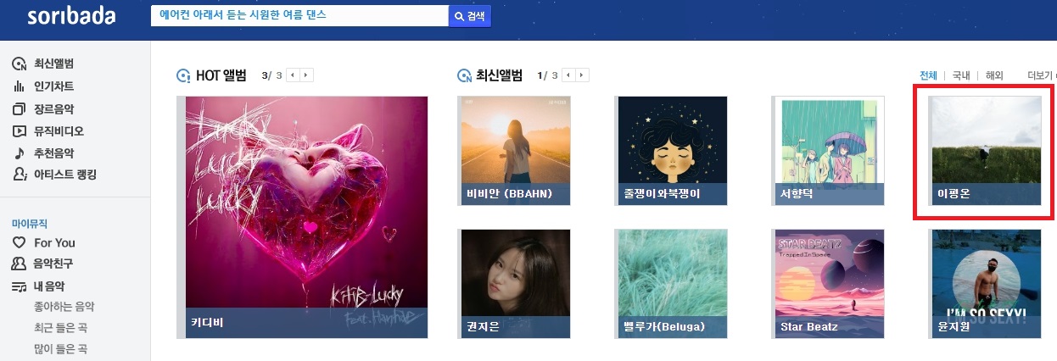Open 더보기 link for 최신앨범

[1040, 75]
